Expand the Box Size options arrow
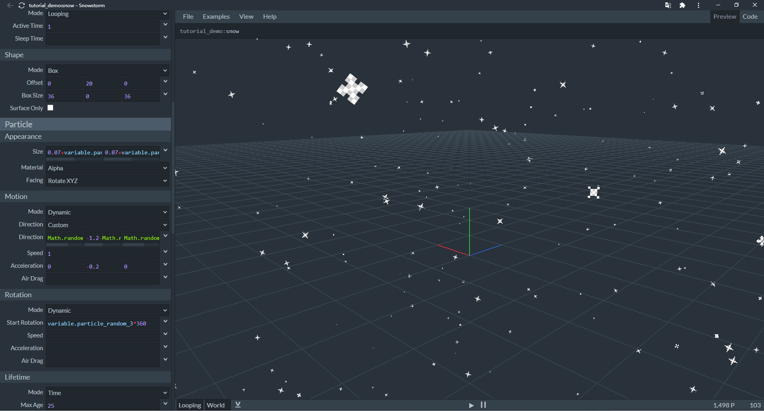 tap(166, 94)
